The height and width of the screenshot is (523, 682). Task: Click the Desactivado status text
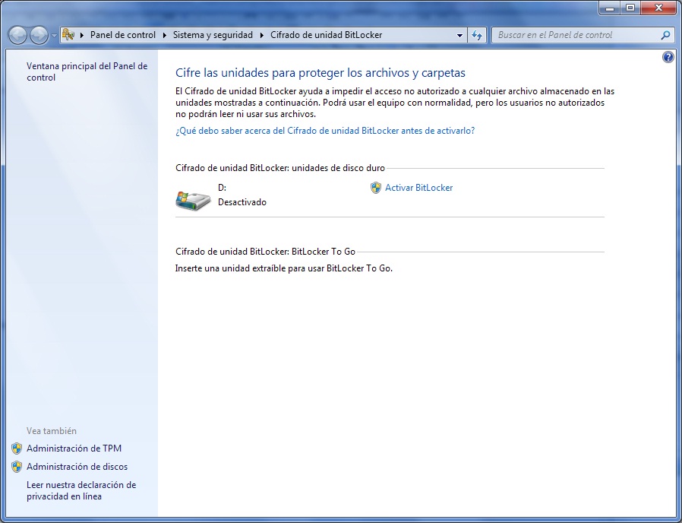pos(242,202)
